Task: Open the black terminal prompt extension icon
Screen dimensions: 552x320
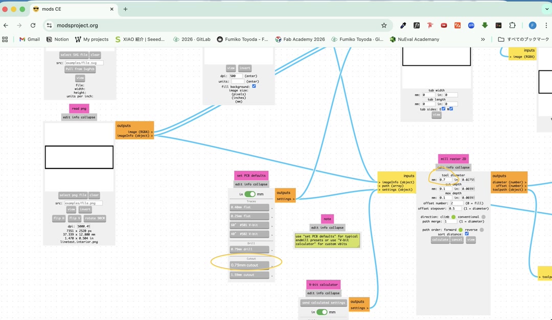Action: point(498,26)
